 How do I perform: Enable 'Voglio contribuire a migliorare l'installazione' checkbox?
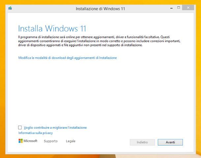pyautogui.click(x=20, y=127)
